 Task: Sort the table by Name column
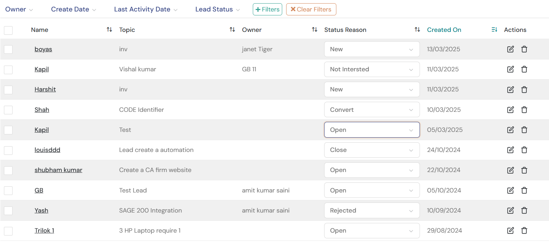[109, 30]
